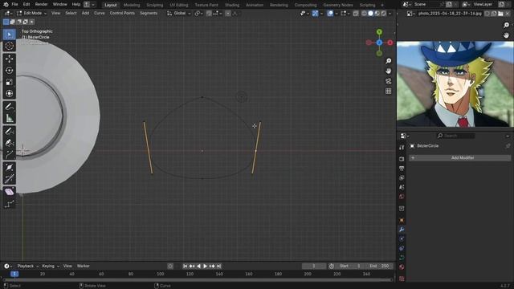
Task: Switch to rendered viewport shading
Action: tap(383, 14)
